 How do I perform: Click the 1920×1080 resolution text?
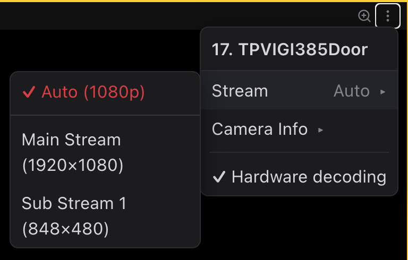pos(73,166)
